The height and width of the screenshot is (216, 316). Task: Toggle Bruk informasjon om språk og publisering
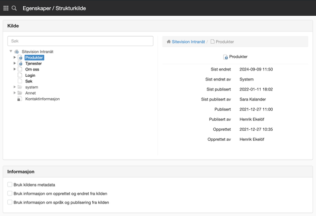point(9,202)
